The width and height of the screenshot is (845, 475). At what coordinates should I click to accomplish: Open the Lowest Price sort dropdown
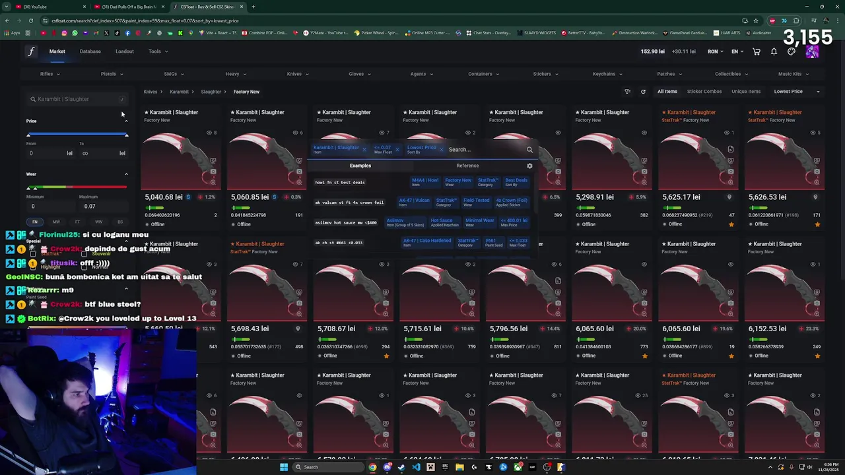click(x=797, y=92)
